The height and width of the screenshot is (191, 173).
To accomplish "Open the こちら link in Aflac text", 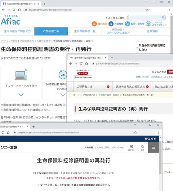I will coord(45,110).
